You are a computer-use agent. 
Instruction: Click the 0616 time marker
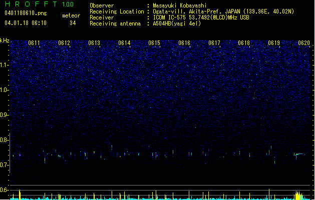coord(184,43)
